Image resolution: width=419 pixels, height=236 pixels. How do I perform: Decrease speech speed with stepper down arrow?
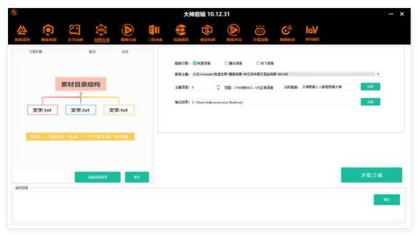(x=218, y=88)
